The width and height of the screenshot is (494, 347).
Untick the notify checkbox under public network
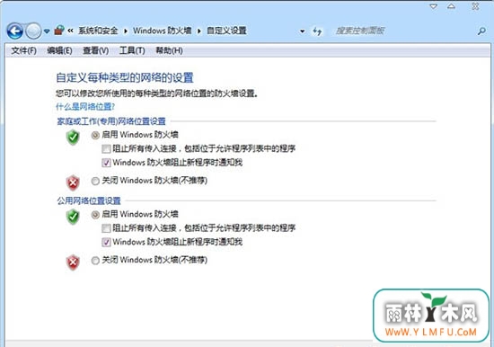click(106, 242)
